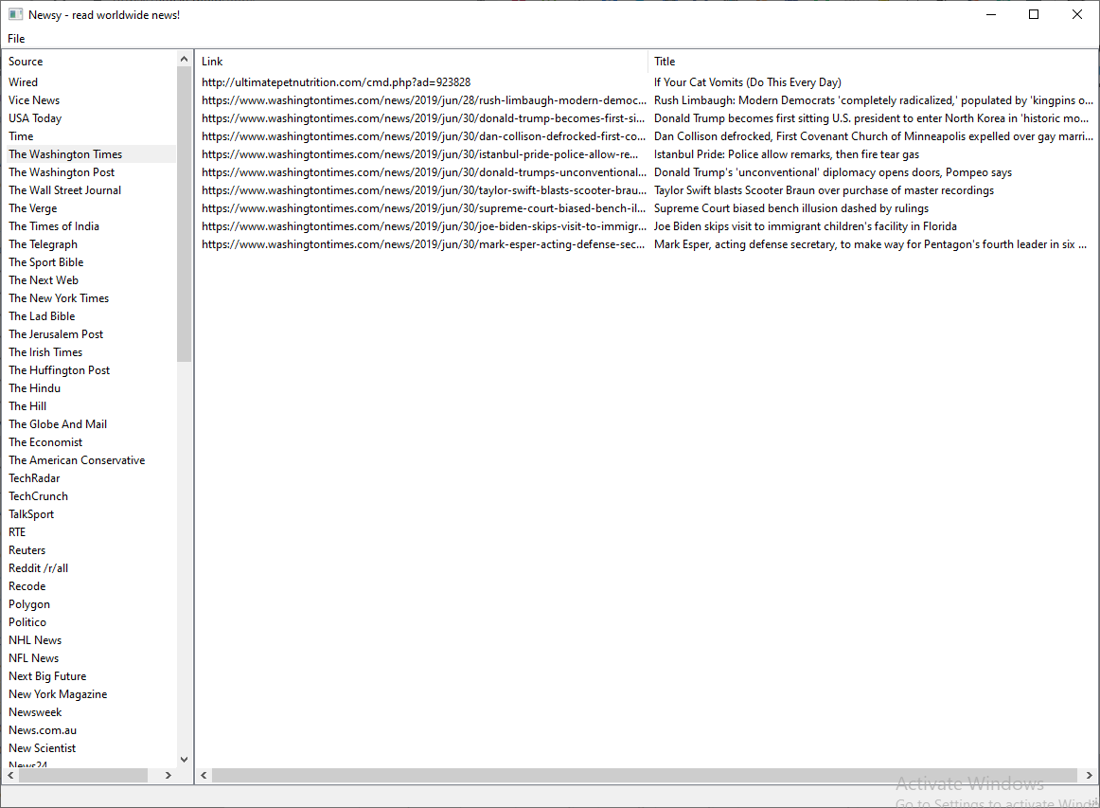This screenshot has width=1100, height=808.
Task: Click the article table scroll-right arrow
Action: coord(1089,775)
